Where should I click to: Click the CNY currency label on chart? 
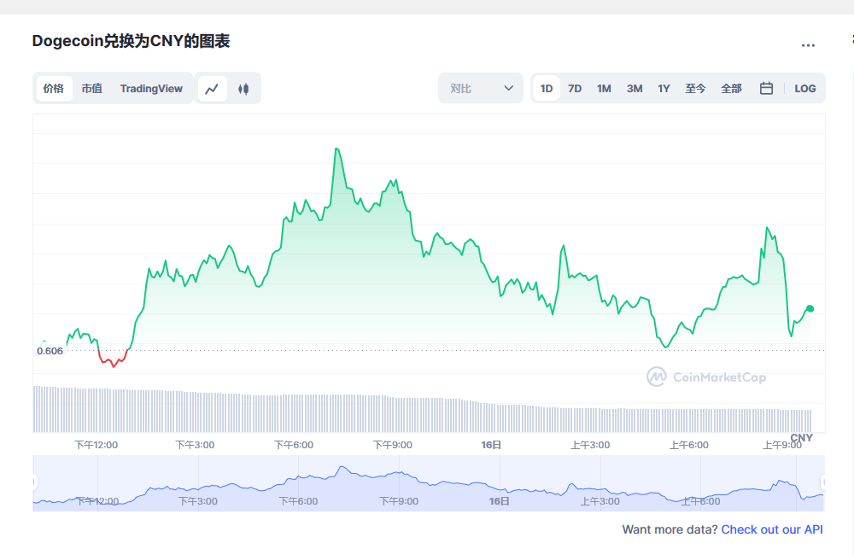801,437
